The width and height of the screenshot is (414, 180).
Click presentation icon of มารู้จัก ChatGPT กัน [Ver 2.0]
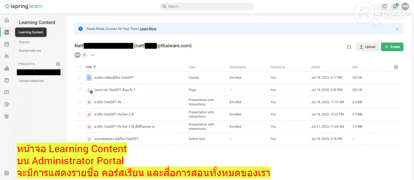[x=89, y=114]
